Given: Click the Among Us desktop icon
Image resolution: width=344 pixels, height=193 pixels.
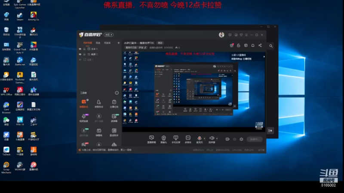Looking at the screenshot, I should 34,17.
